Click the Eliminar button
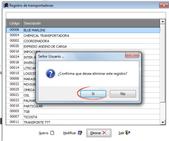This screenshot has height=141, width=169. coord(99,133)
